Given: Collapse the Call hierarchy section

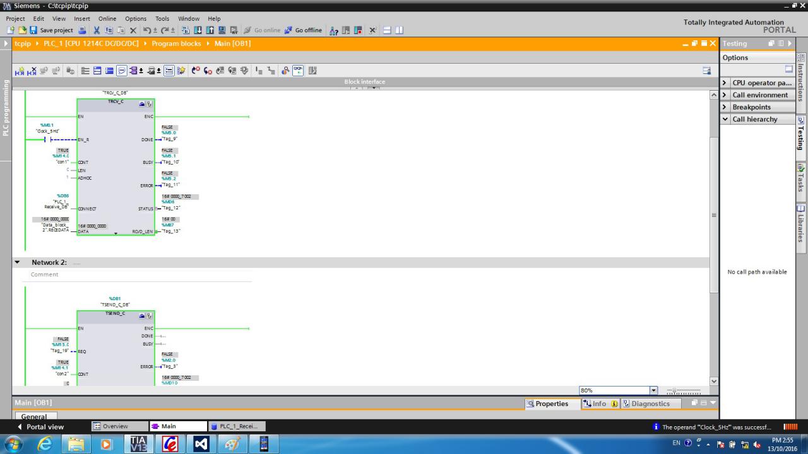Looking at the screenshot, I should click(725, 119).
